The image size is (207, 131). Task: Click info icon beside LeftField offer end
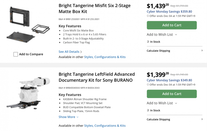(148, 85)
